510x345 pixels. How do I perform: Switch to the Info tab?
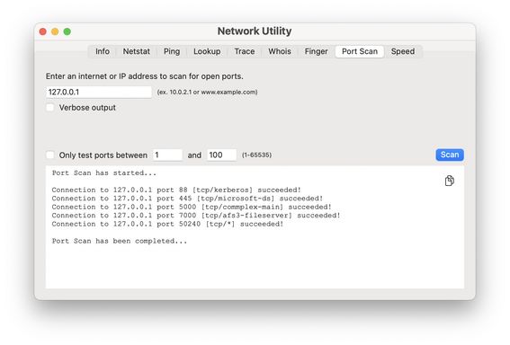click(103, 51)
